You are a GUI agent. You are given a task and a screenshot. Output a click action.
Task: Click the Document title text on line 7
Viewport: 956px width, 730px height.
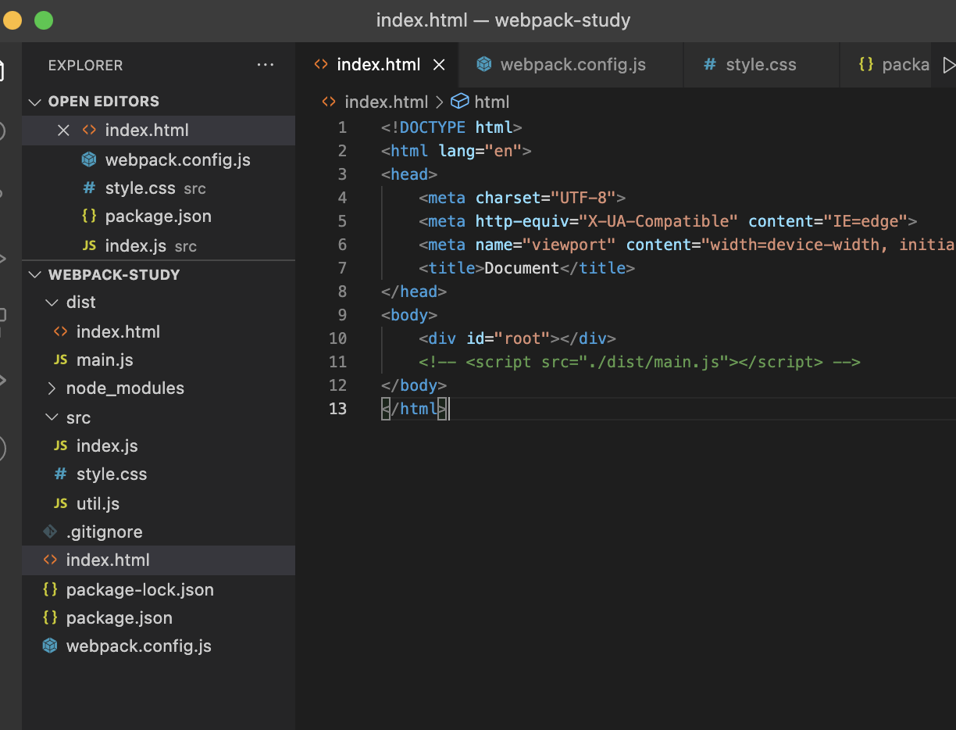tap(522, 268)
